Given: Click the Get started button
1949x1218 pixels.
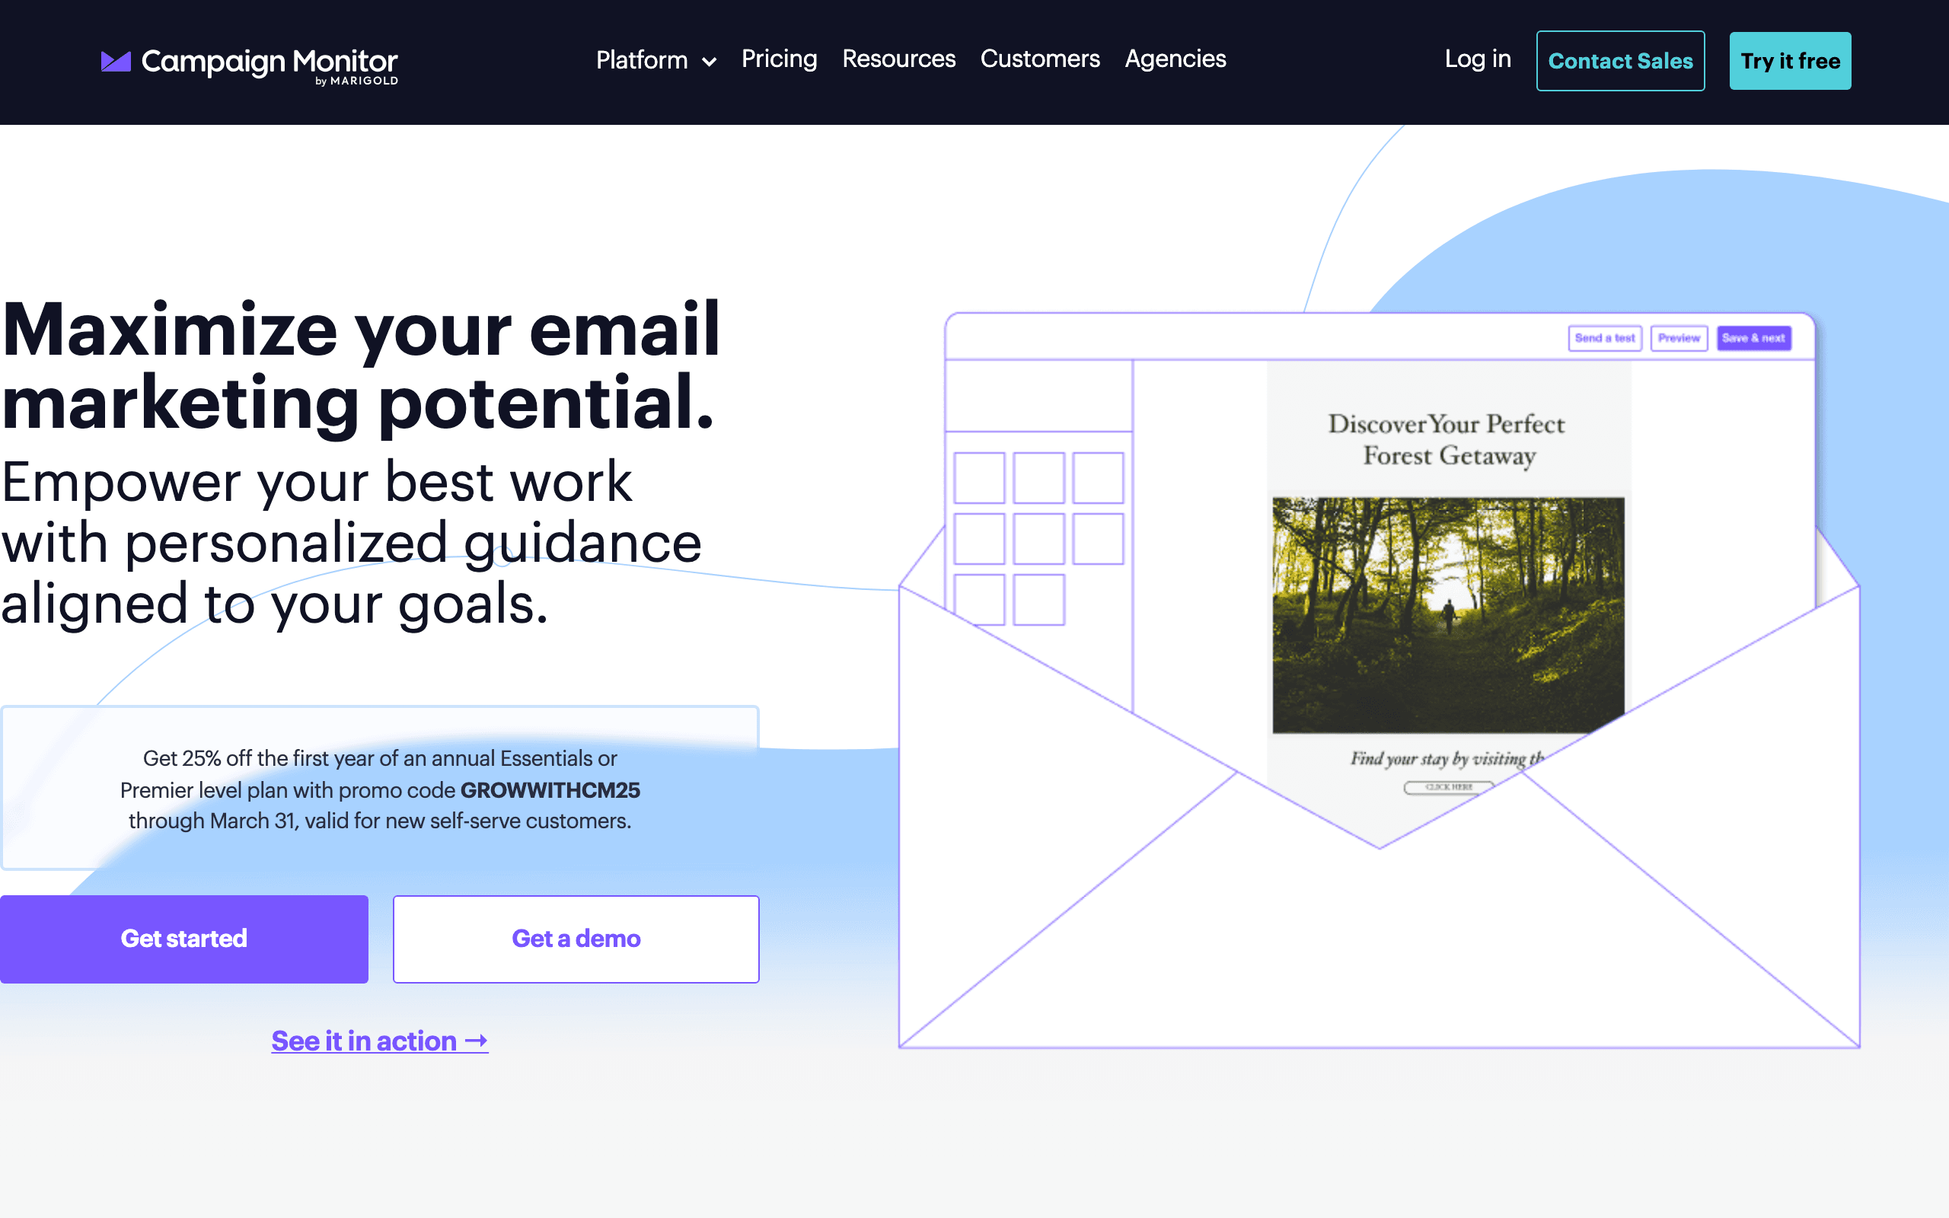Looking at the screenshot, I should 183,939.
